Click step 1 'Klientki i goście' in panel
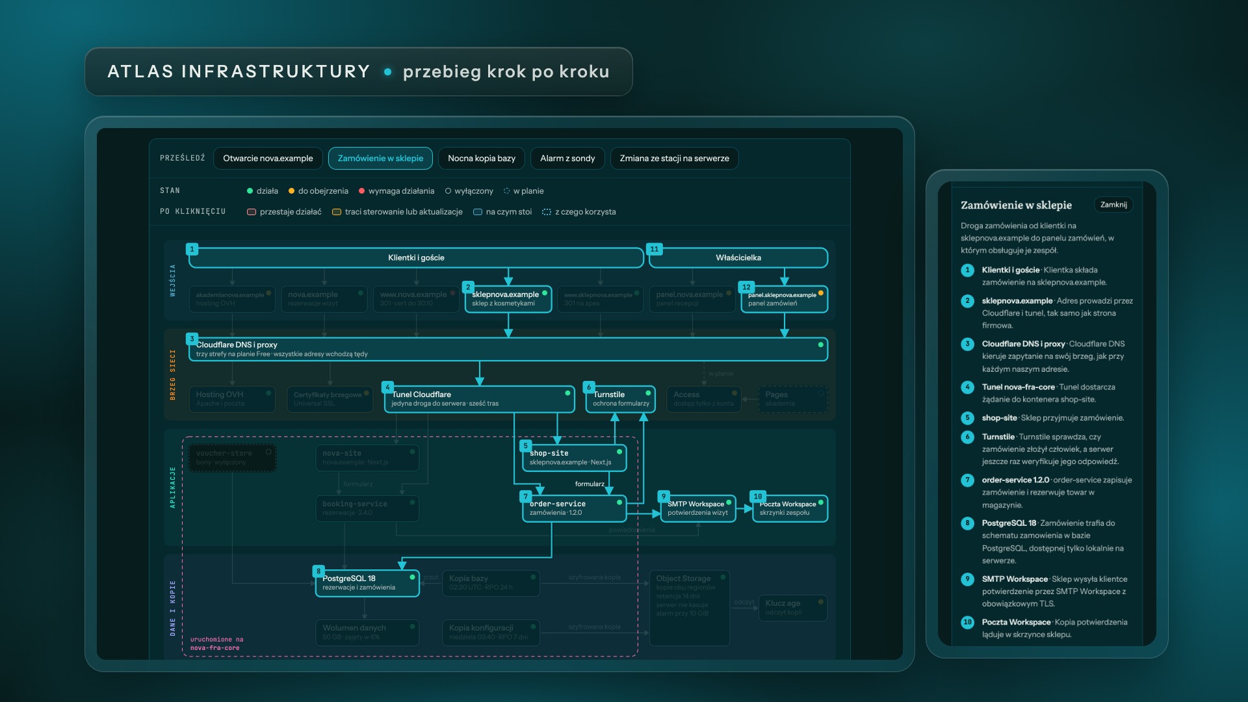 1046,276
